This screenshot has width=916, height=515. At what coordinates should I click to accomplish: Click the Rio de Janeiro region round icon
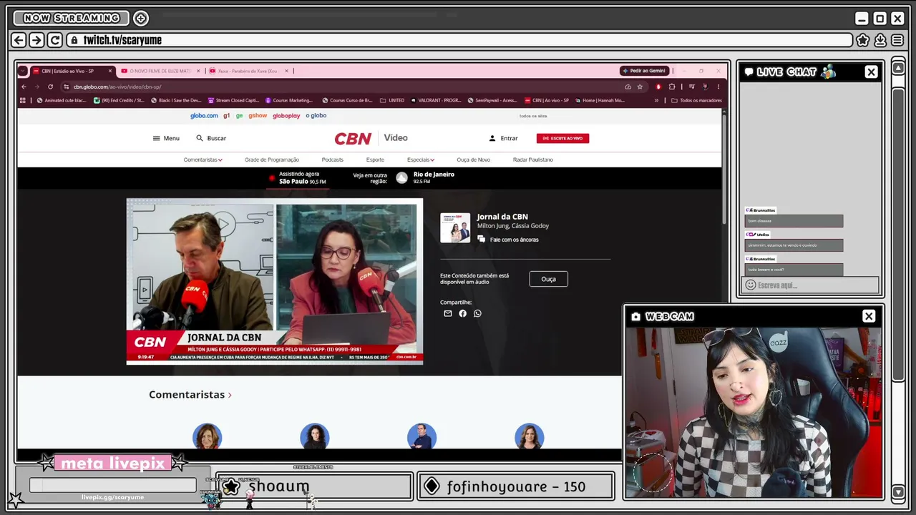[x=402, y=178]
